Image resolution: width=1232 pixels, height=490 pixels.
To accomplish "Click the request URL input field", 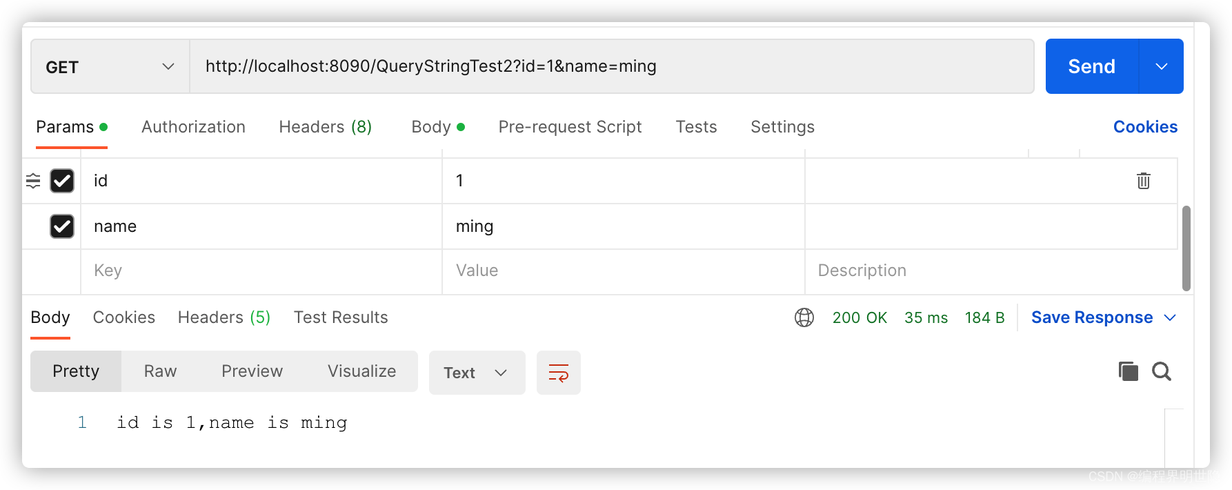I will coord(610,67).
